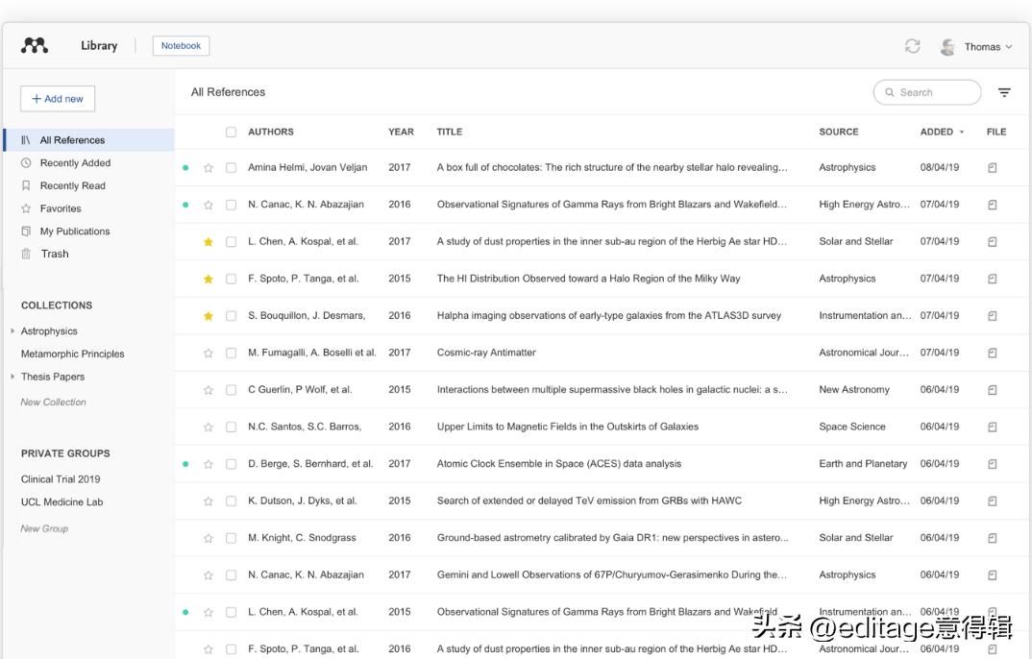This screenshot has width=1032, height=659.
Task: Open file icon for HAWC GRBs row
Action: click(992, 501)
